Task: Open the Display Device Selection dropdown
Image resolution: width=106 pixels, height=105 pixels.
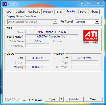Action: click(32, 22)
